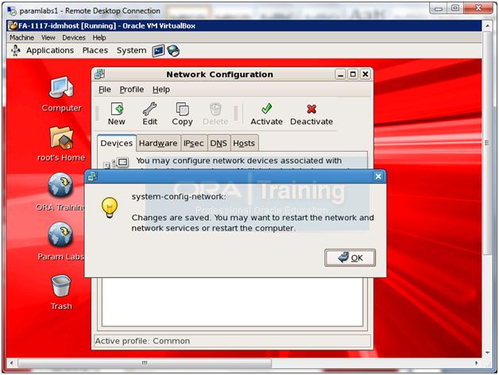The width and height of the screenshot is (499, 375).
Task: Open the File menu in Network Configuration
Action: pyautogui.click(x=105, y=90)
